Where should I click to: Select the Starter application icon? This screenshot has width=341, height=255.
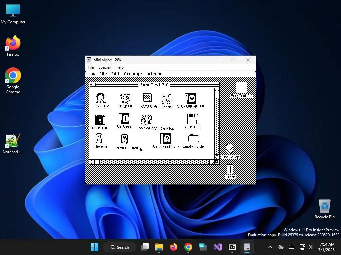167,99
